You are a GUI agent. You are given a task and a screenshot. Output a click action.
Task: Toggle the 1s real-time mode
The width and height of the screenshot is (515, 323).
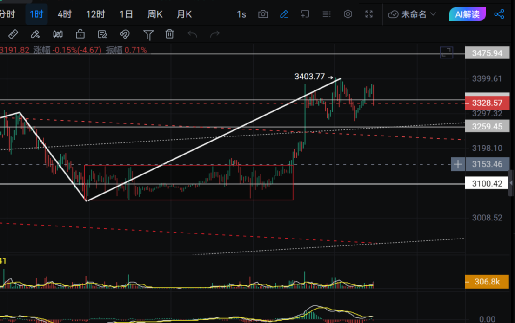(241, 14)
